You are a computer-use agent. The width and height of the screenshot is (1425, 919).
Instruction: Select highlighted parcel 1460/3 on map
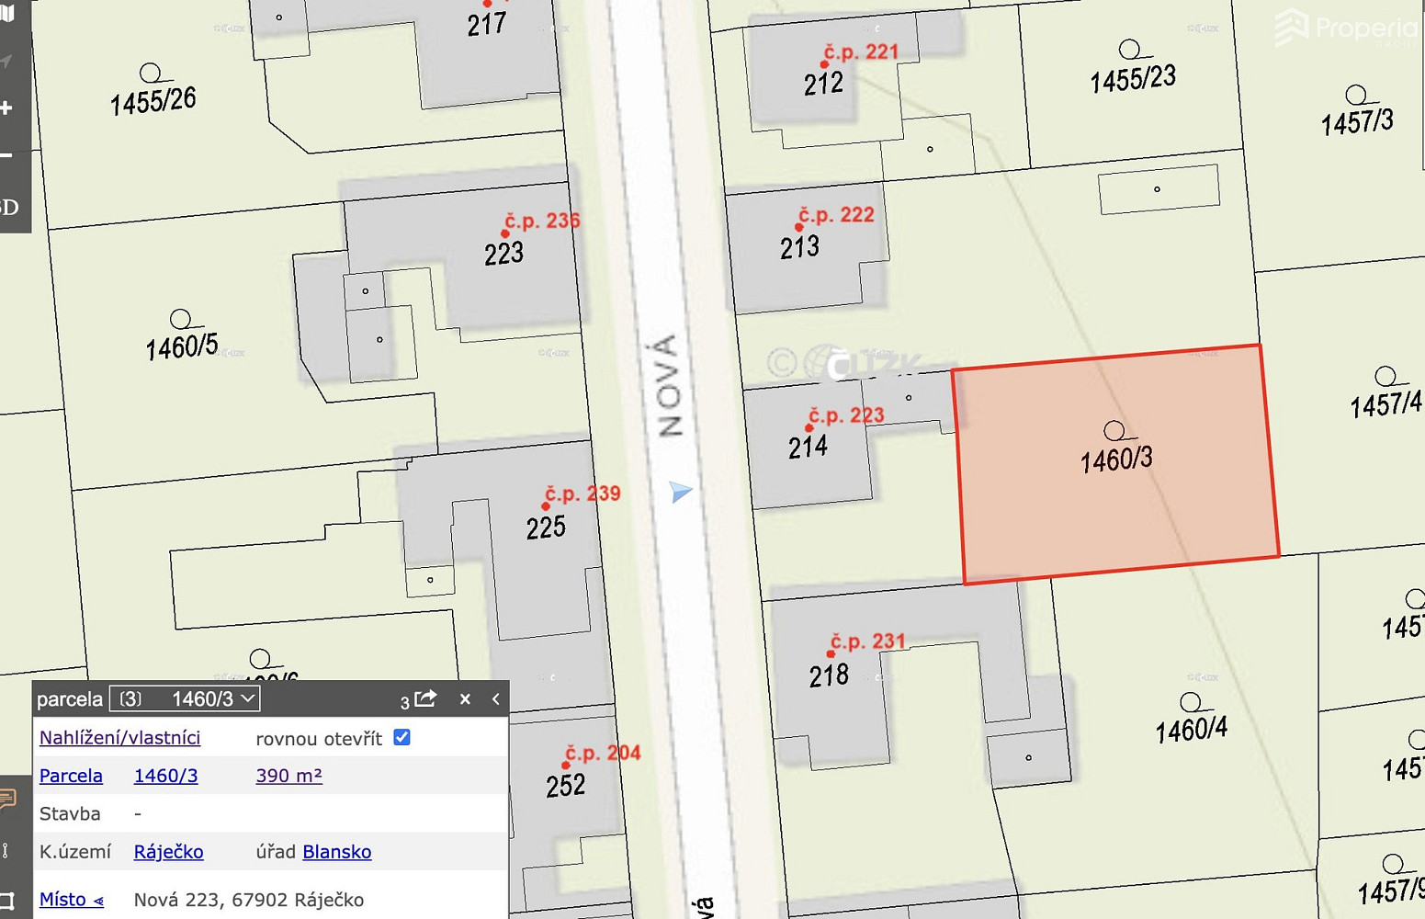tap(1115, 464)
